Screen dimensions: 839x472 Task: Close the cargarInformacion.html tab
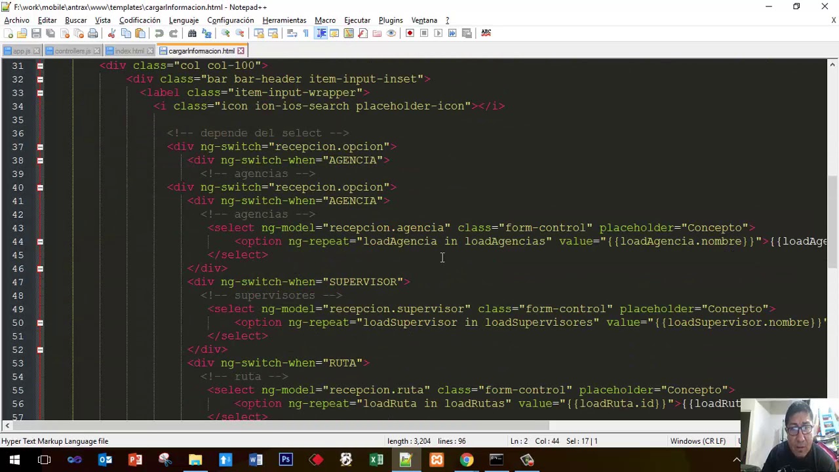241,51
